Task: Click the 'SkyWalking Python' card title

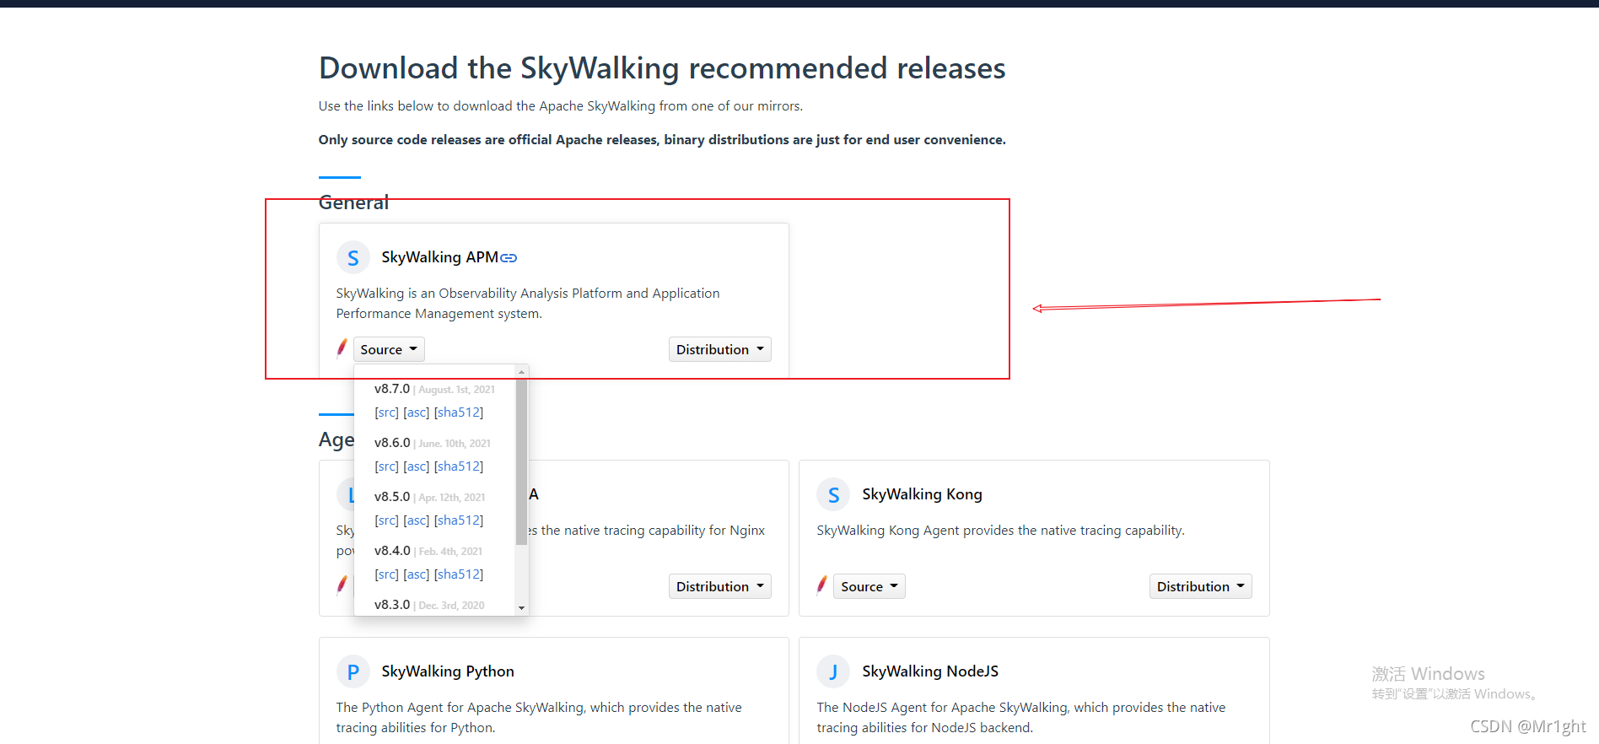Action: click(448, 671)
